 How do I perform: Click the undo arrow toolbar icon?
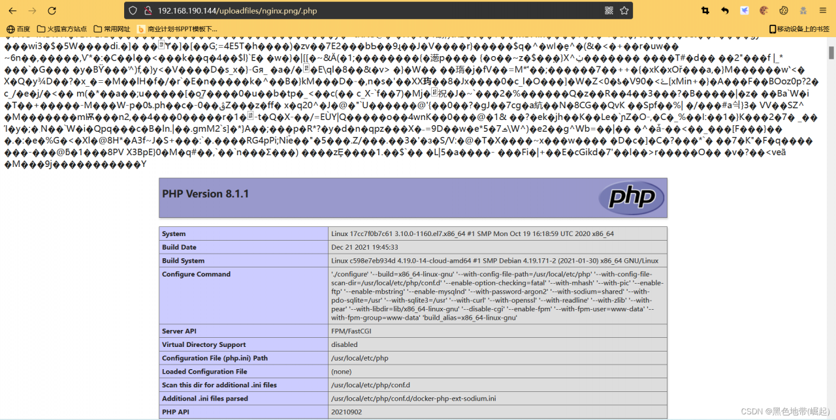(x=725, y=10)
